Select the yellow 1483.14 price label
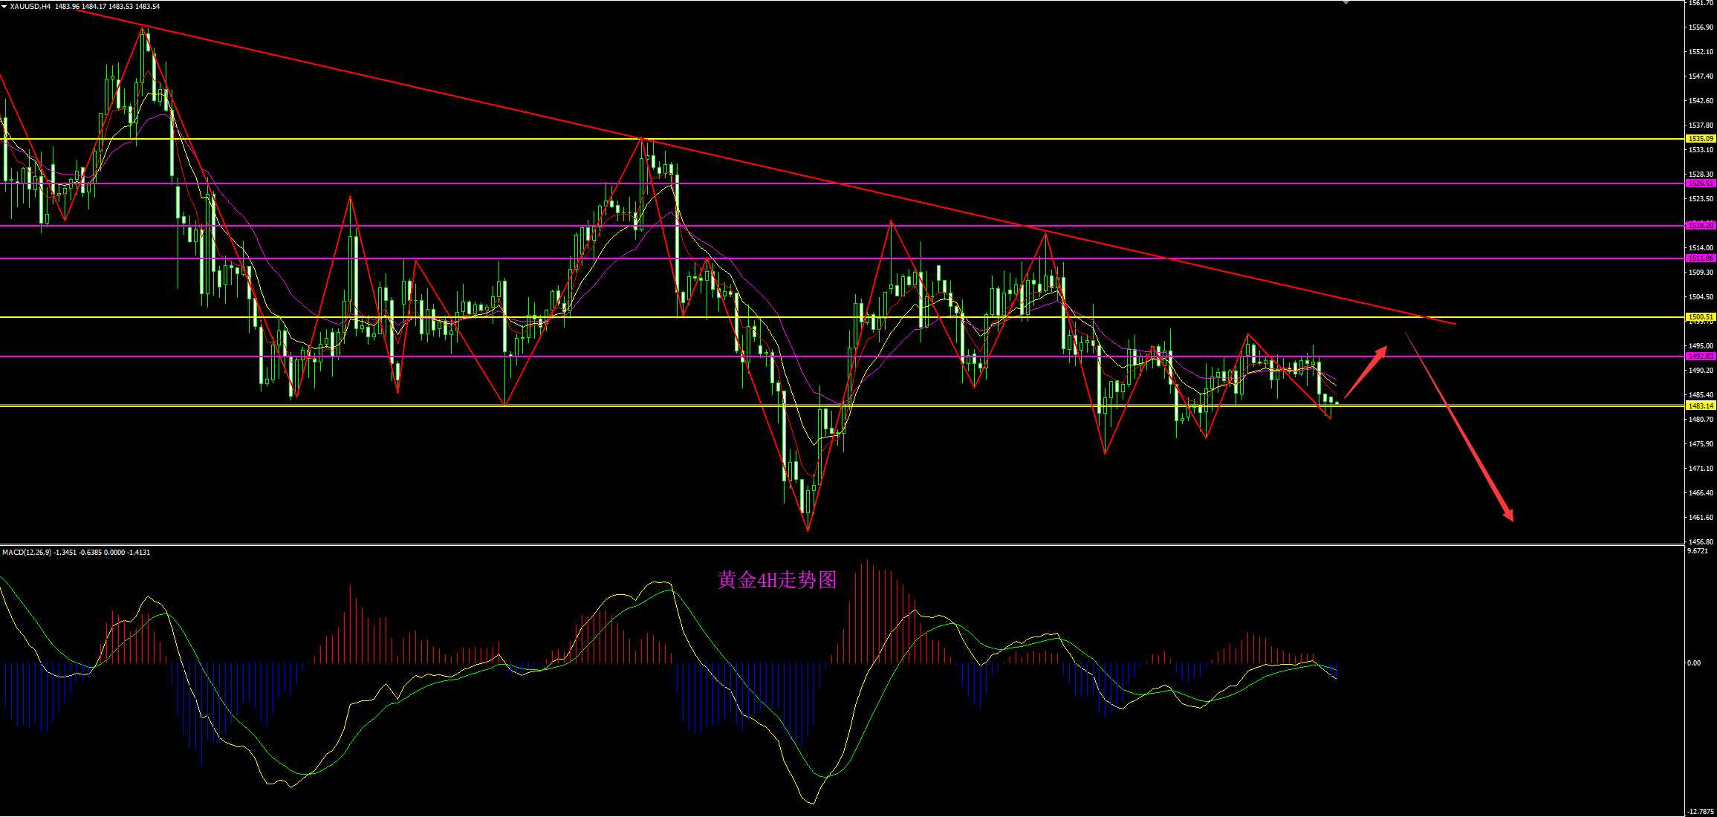This screenshot has height=817, width=1717. coord(1701,406)
